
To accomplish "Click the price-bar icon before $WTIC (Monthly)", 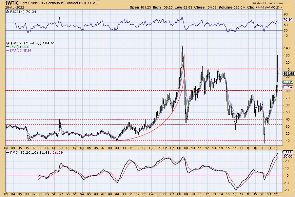I will coord(8,43).
